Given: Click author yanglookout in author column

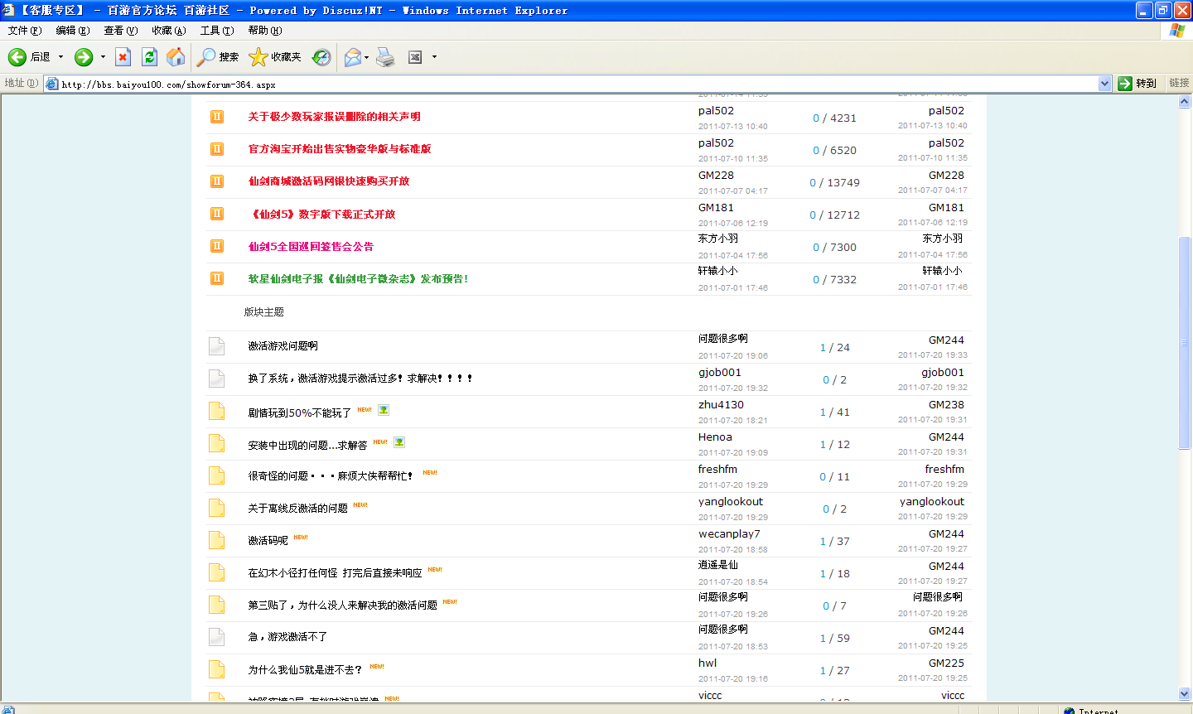Looking at the screenshot, I should click(x=731, y=502).
